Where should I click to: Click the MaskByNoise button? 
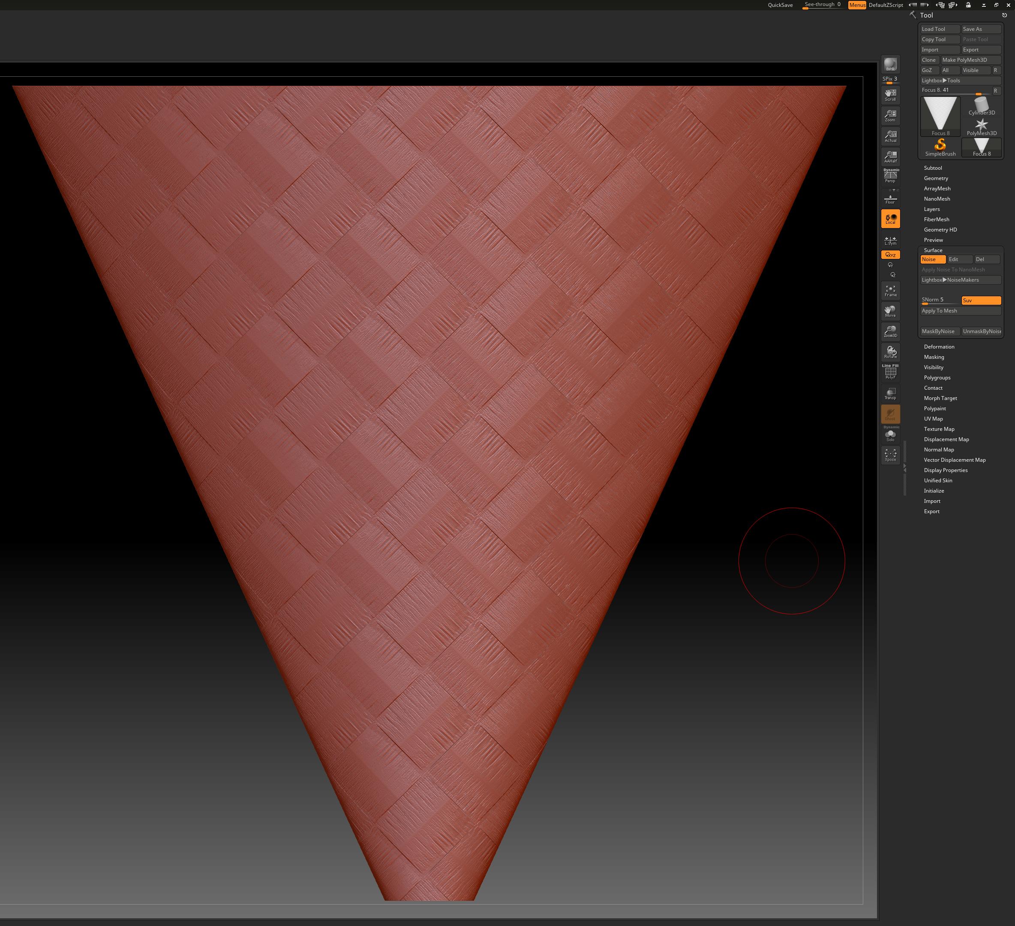click(x=940, y=331)
